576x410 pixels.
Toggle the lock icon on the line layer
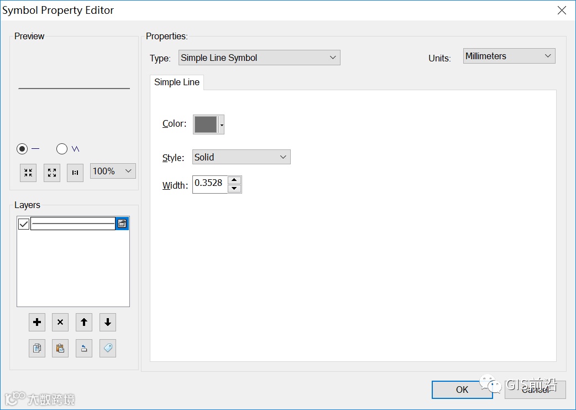point(122,224)
